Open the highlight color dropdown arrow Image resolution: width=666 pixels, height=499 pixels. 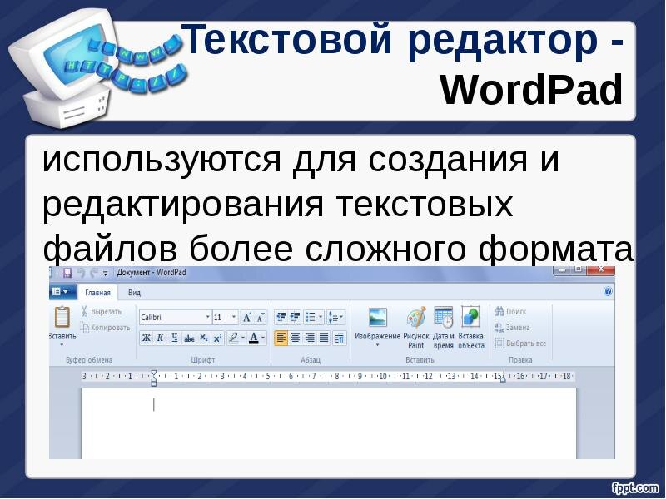[x=243, y=338]
